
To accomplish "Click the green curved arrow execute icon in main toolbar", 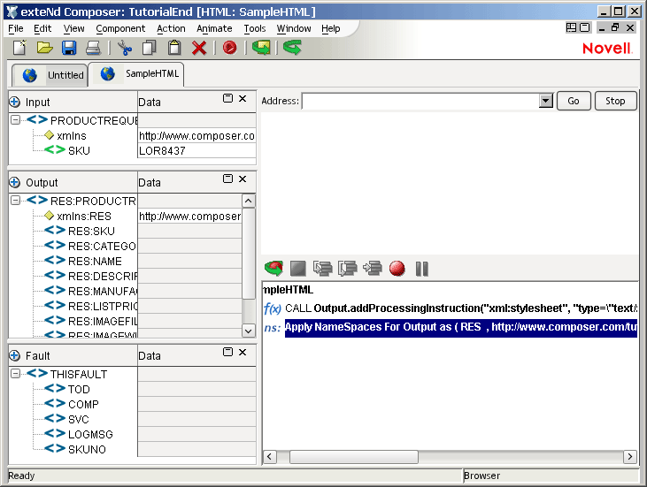I will coord(293,48).
